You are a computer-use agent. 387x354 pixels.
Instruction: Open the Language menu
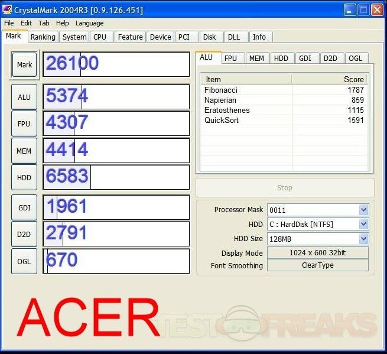tap(89, 23)
